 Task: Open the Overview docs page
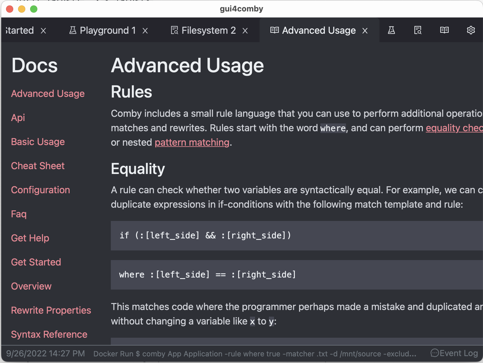point(31,286)
